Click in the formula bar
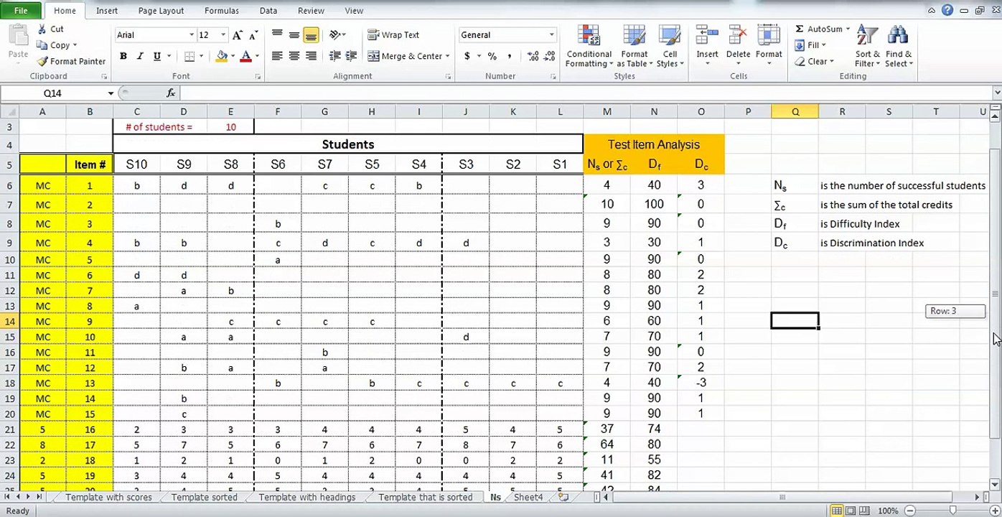 click(x=585, y=93)
